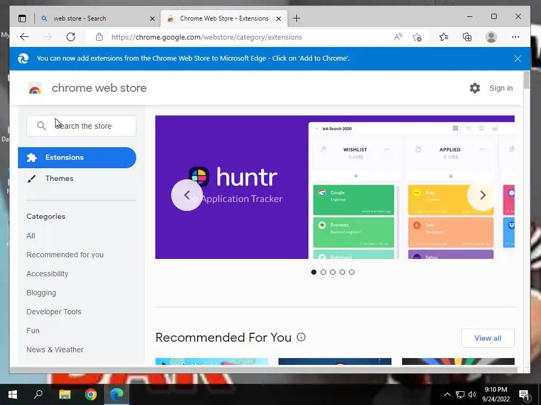Viewport: 541px width, 405px height.
Task: Click Microsoft Edge taskbar icon
Action: (x=117, y=394)
